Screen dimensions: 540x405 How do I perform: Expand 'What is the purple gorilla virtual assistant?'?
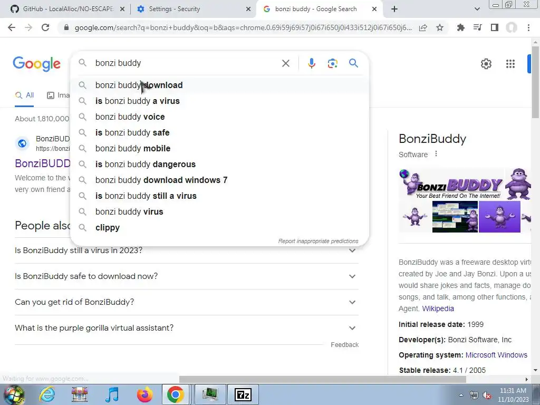pos(187,328)
